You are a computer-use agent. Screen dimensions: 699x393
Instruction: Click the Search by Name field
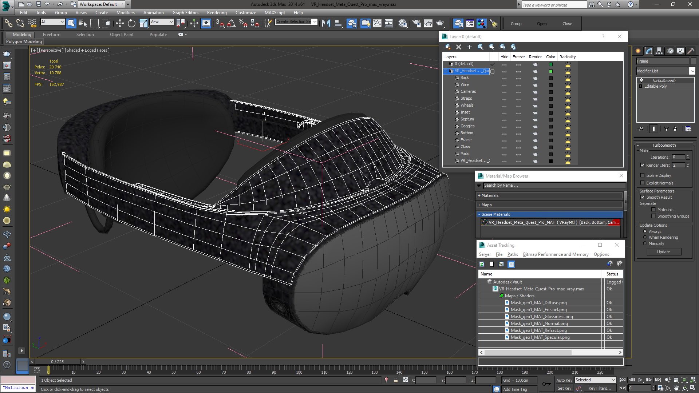tap(553, 186)
